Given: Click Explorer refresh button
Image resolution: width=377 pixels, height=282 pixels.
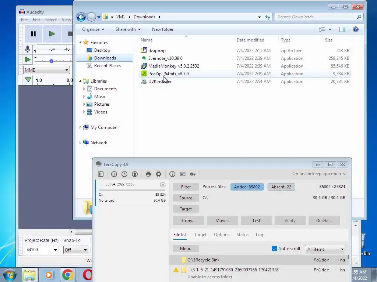Looking at the screenshot, I should 268,17.
